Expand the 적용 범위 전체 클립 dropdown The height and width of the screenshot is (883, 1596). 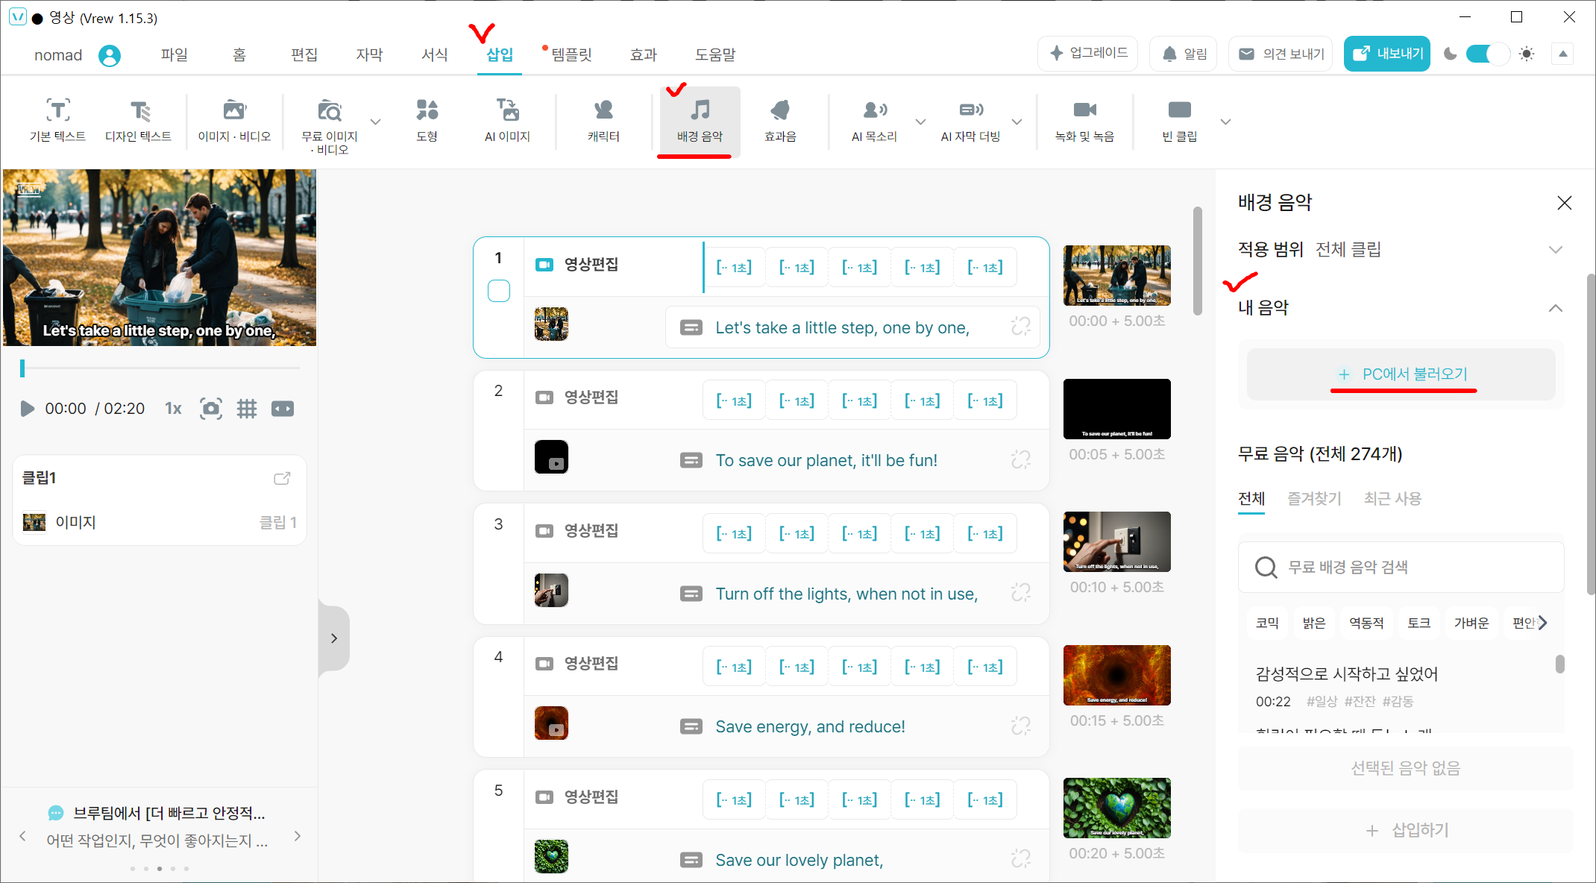pos(1555,249)
